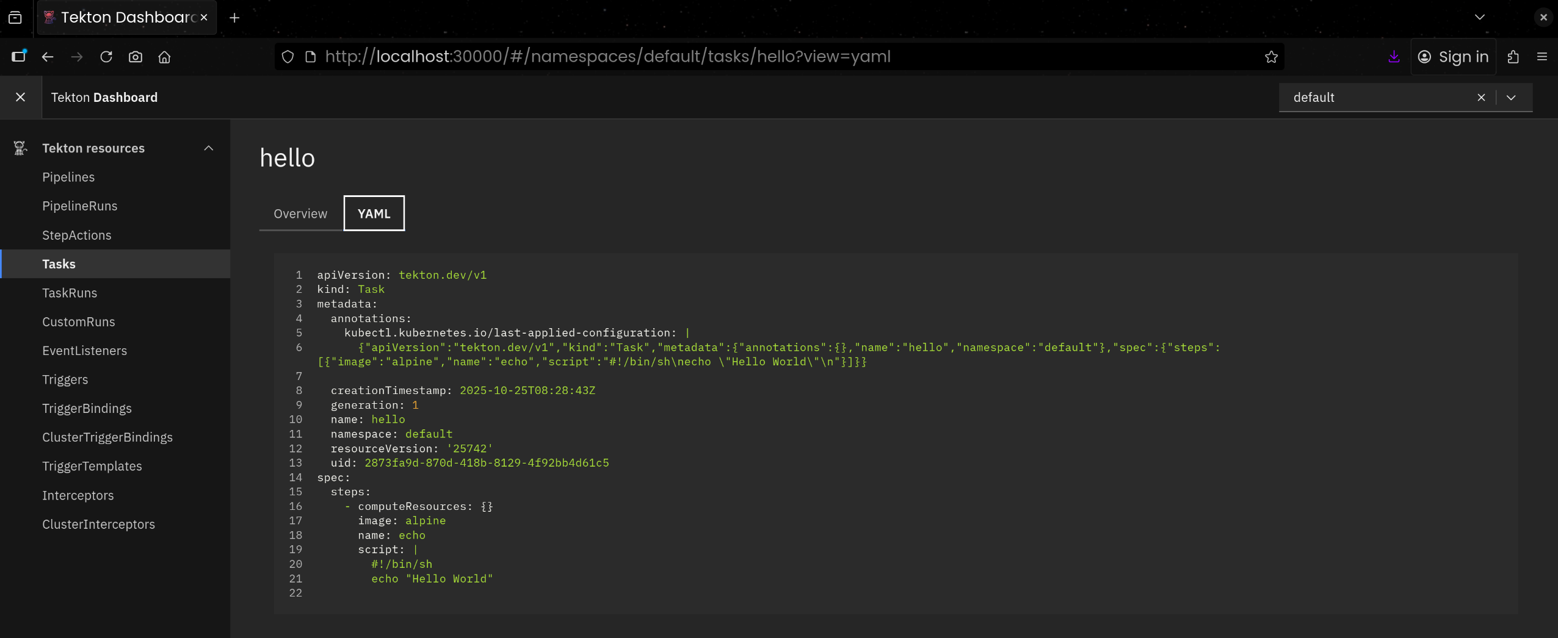This screenshot has width=1558, height=638.
Task: Reload the current page
Action: 106,57
